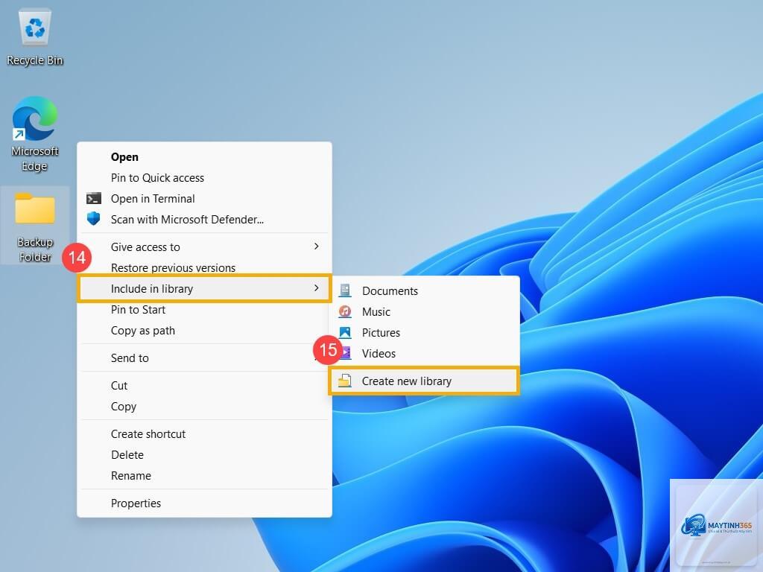Screen dimensions: 763x572
Task: Select Music in the library submenu
Action: click(424, 312)
